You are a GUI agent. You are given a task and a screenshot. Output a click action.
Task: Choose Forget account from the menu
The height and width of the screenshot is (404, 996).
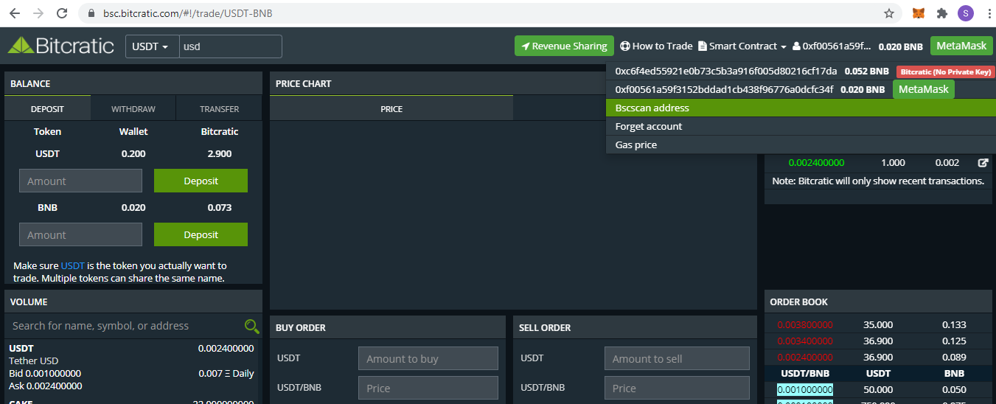pos(649,126)
